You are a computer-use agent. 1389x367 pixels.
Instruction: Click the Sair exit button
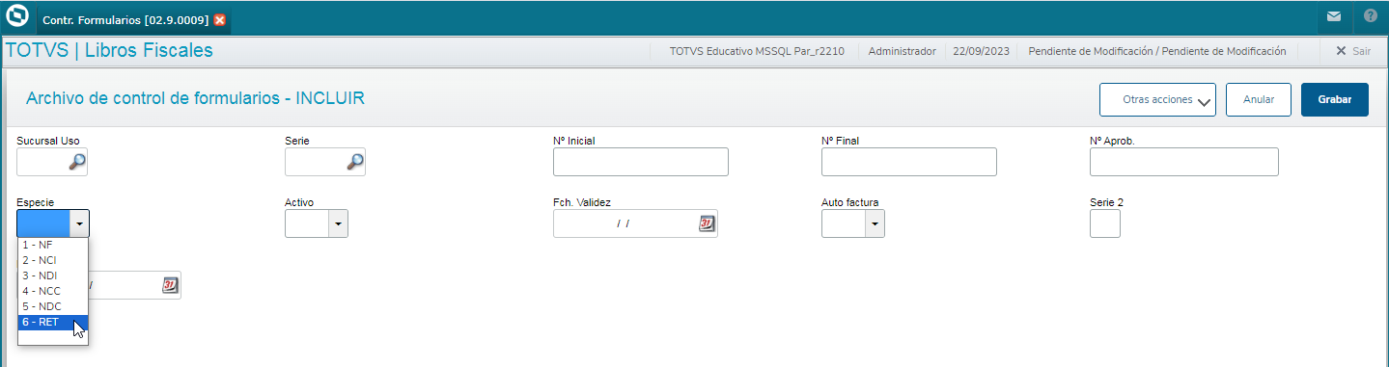tap(1352, 51)
